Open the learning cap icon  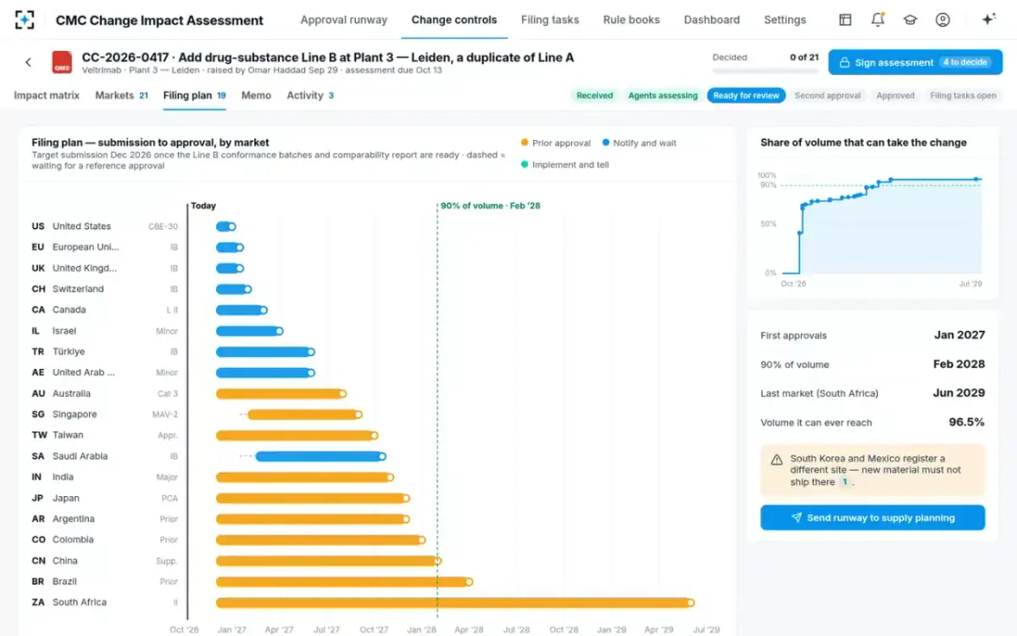(x=910, y=20)
